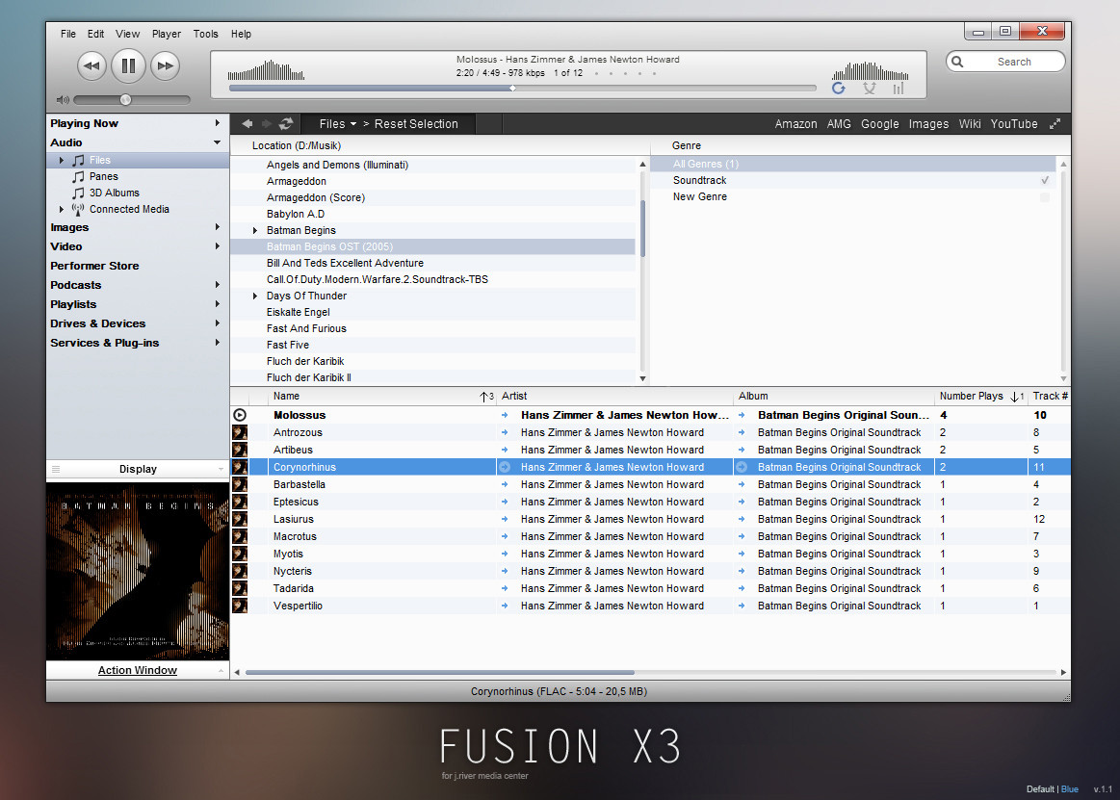
Task: Toggle repeat mode in the player display
Action: [839, 88]
